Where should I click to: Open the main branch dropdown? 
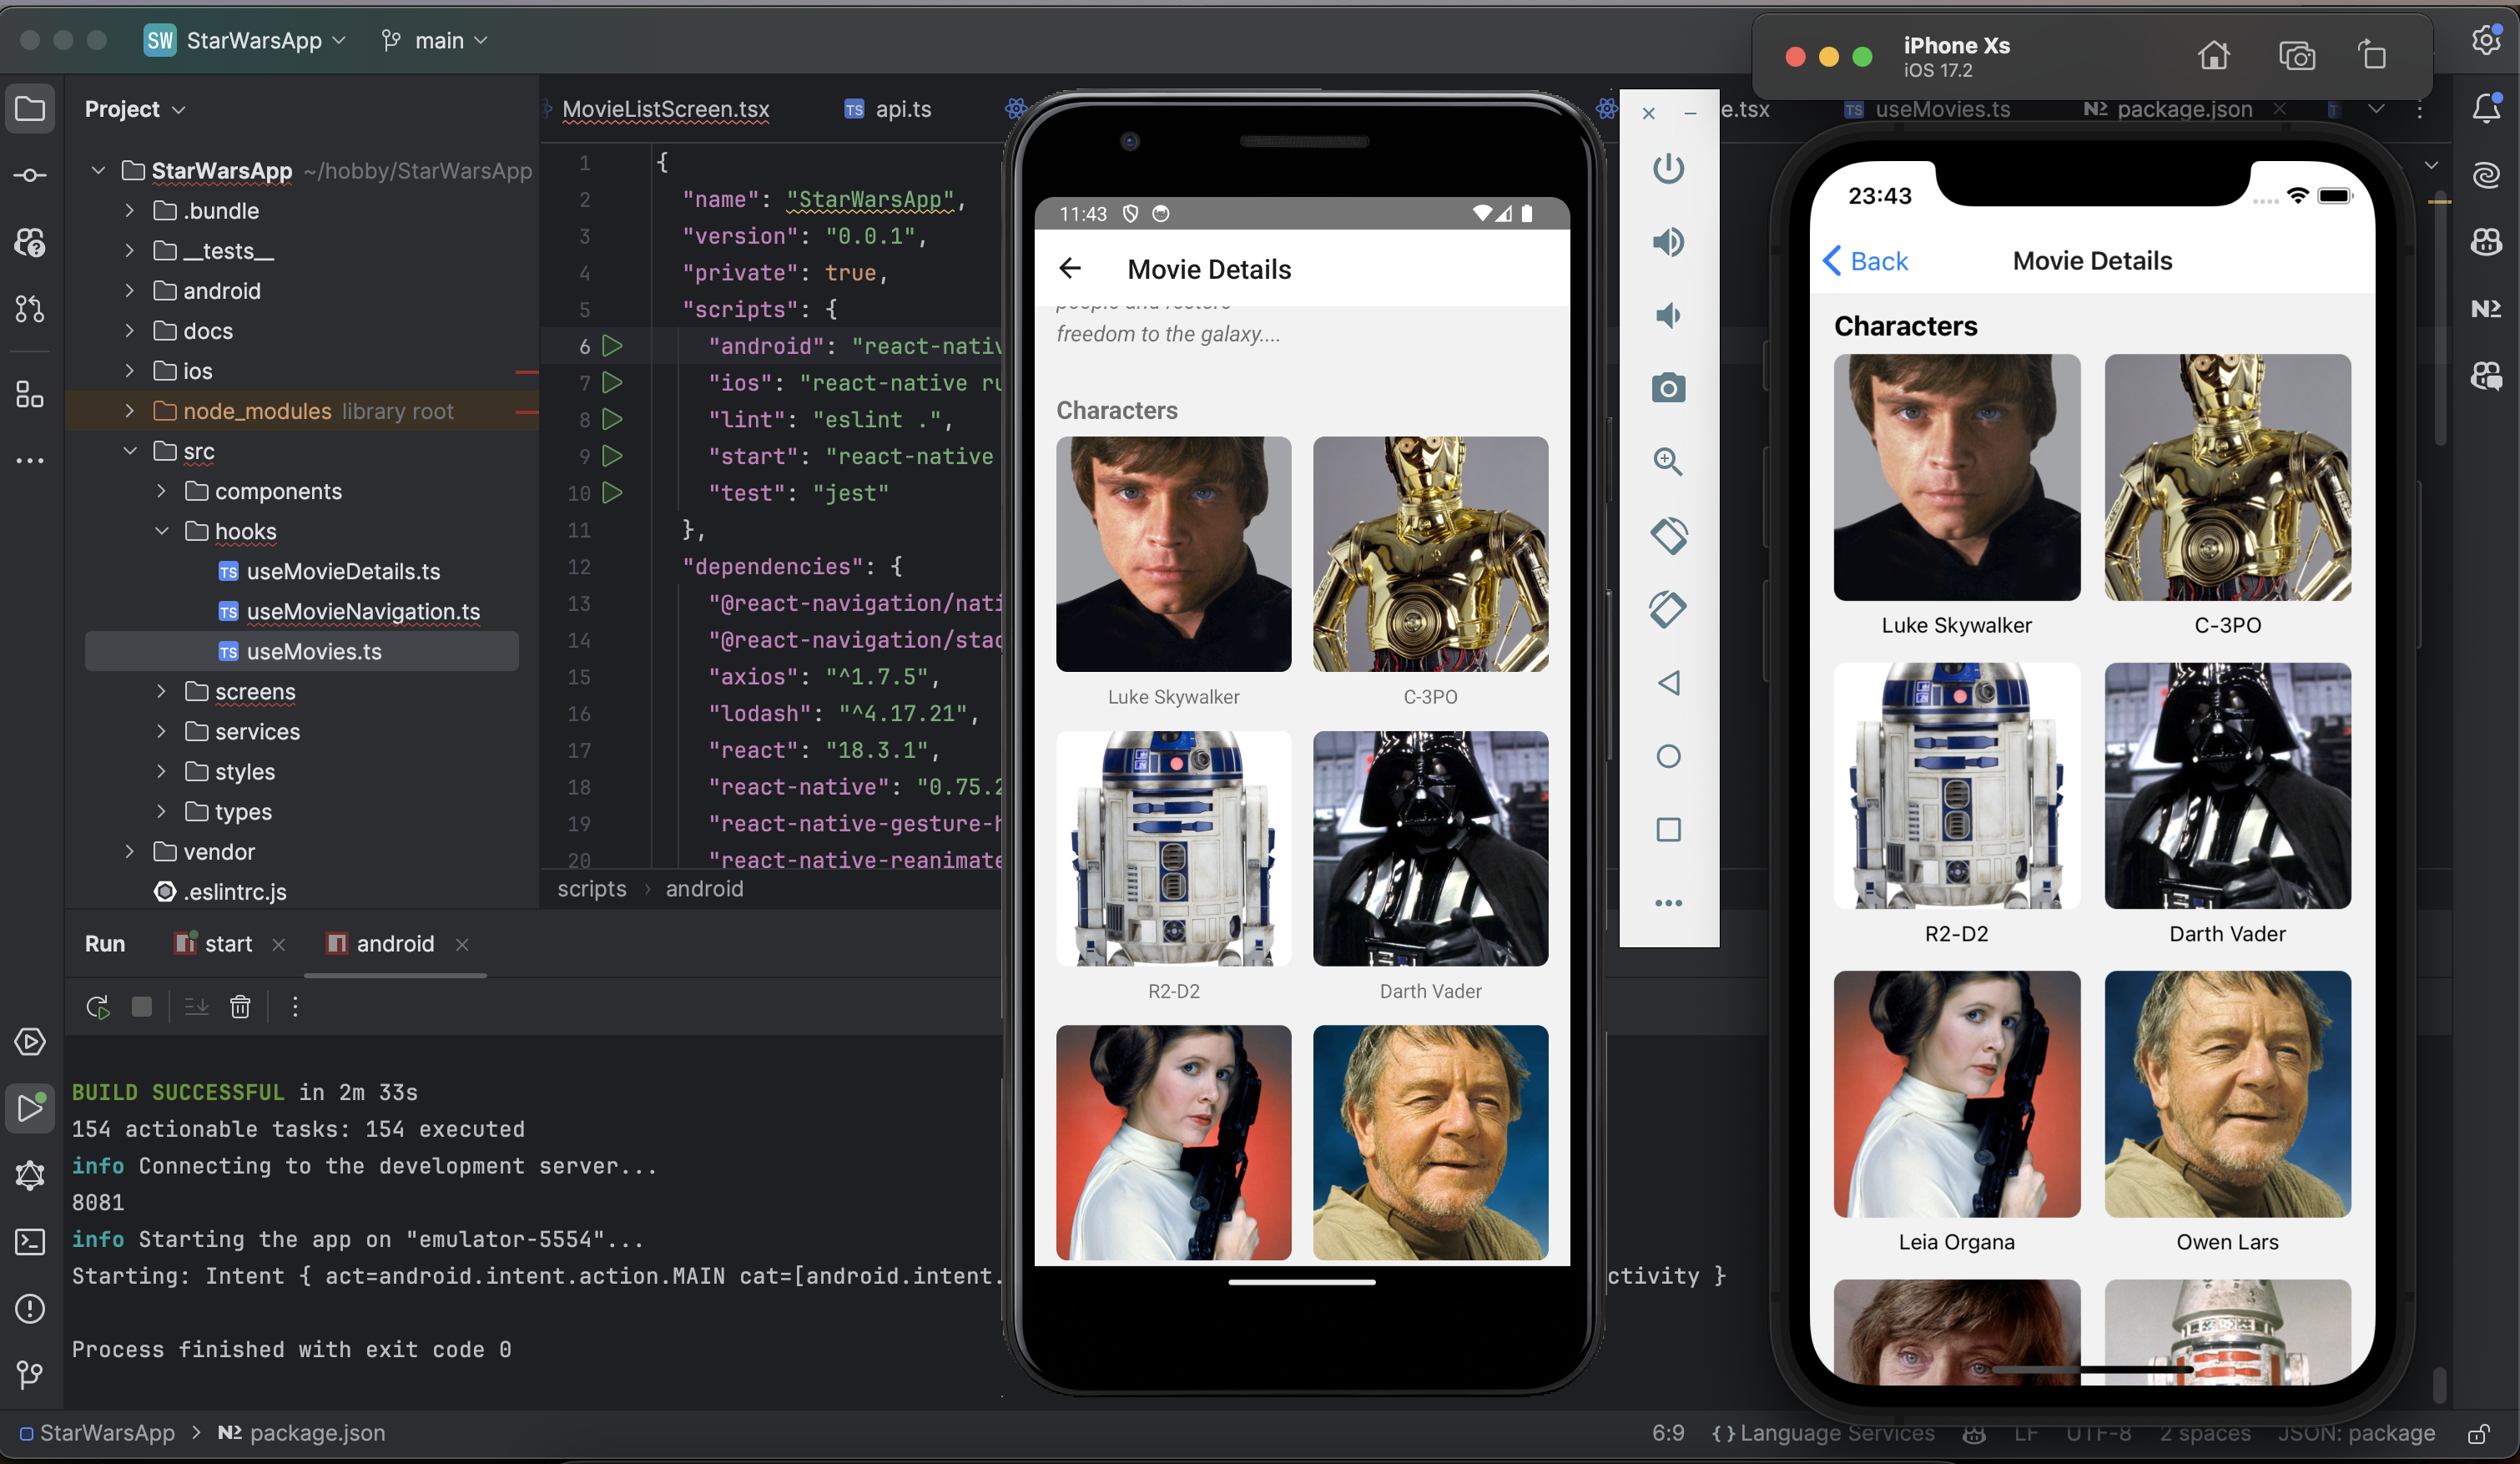pos(434,40)
